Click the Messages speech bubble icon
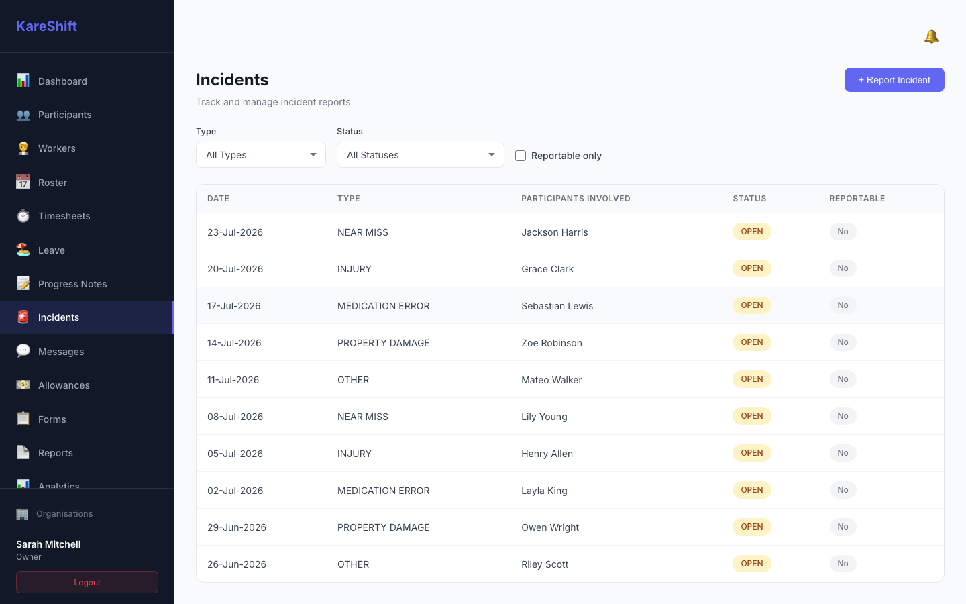This screenshot has height=604, width=966. [x=23, y=352]
